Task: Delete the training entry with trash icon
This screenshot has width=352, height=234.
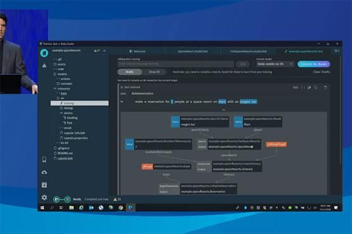Action: pyautogui.click(x=325, y=88)
